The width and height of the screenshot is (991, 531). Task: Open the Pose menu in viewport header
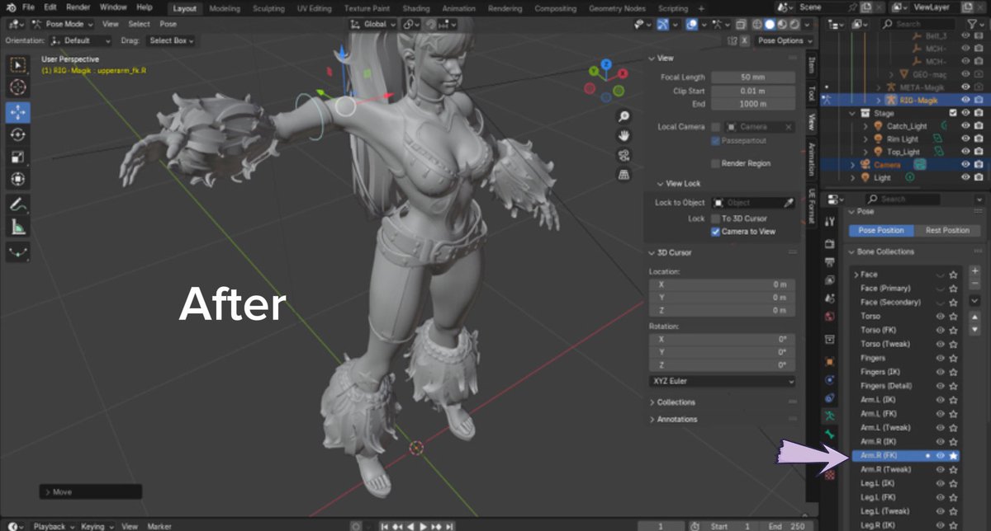tap(168, 25)
